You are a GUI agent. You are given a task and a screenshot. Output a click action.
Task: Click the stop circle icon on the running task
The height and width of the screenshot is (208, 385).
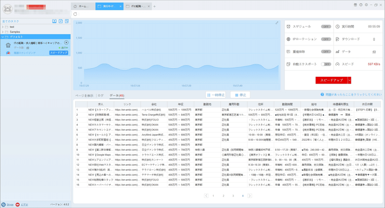[x=66, y=43]
